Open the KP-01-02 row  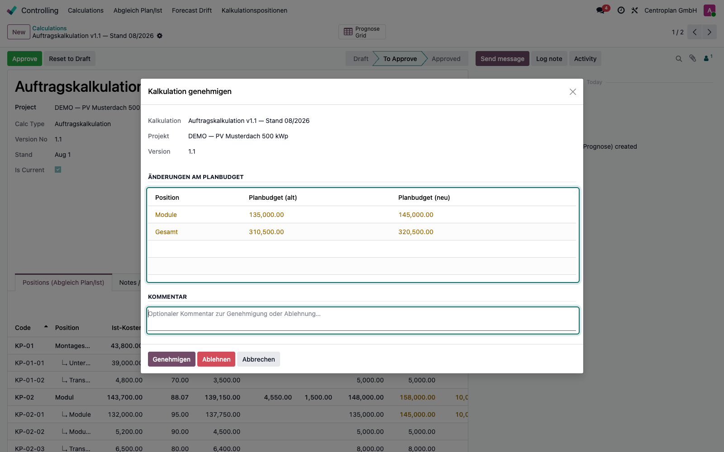tap(238, 380)
